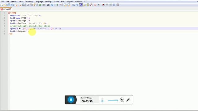Show the Document Map panel icon
Viewport: 198px width, 111px height.
click(88, 5)
